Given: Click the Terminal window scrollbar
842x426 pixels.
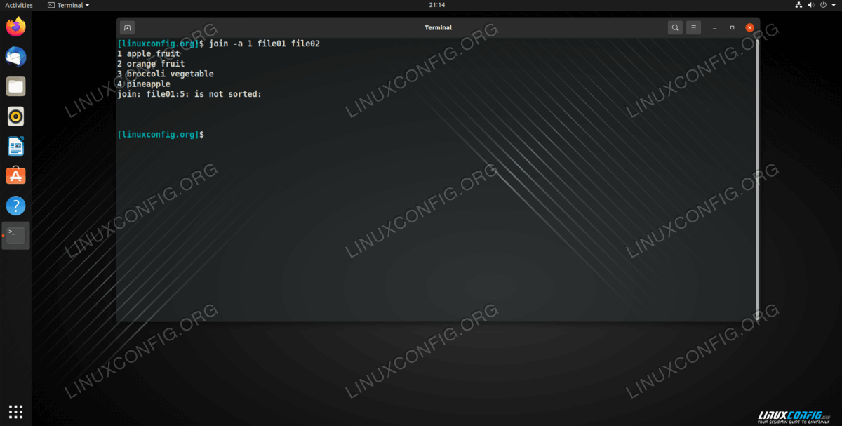Looking at the screenshot, I should coord(757,175).
